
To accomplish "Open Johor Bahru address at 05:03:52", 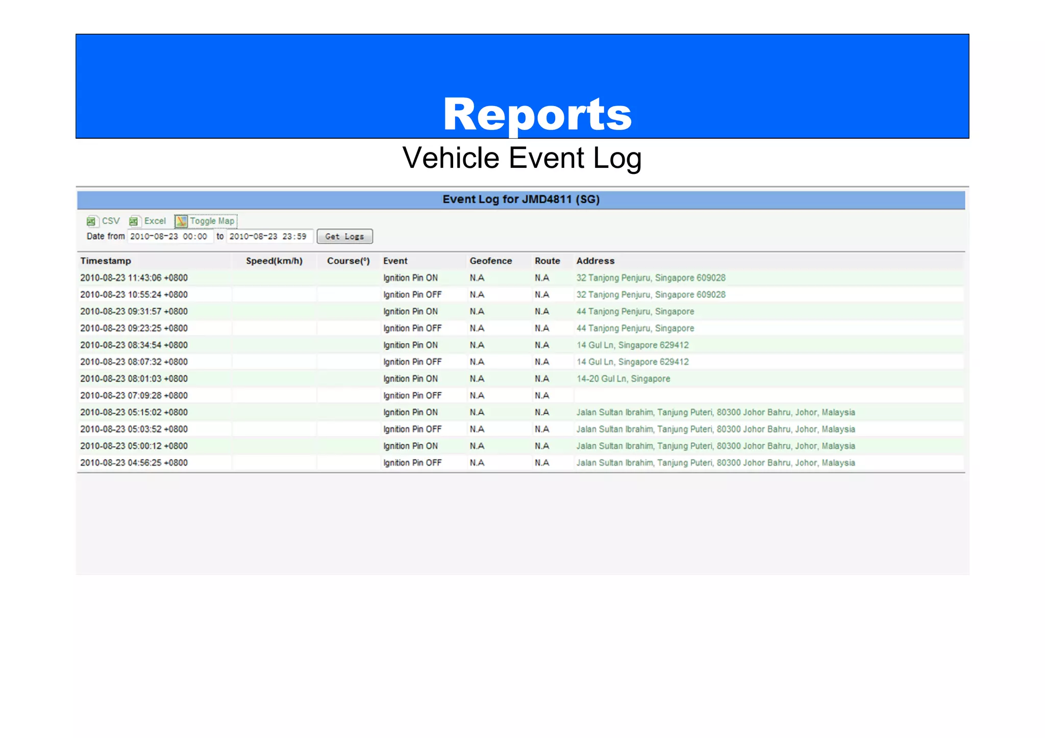I will 716,429.
